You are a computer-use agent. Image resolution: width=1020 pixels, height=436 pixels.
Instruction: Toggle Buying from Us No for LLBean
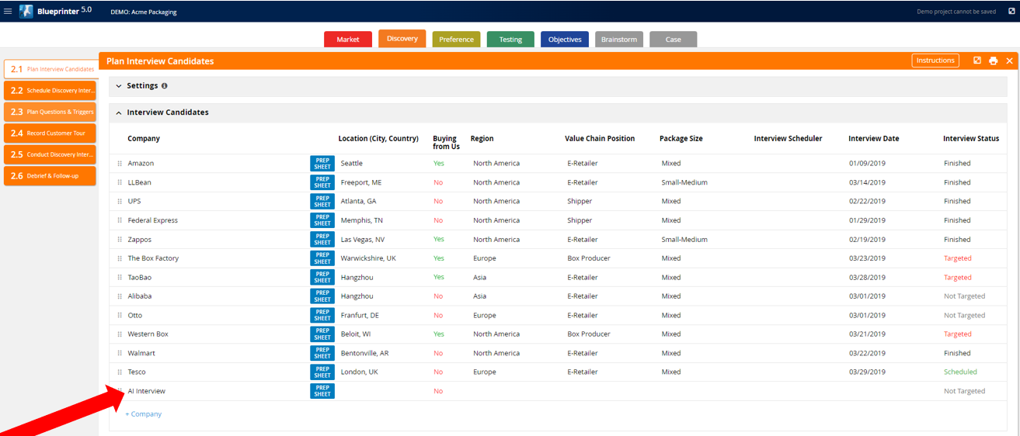tap(438, 182)
